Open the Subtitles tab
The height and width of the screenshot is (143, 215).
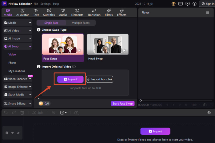tap(49, 13)
